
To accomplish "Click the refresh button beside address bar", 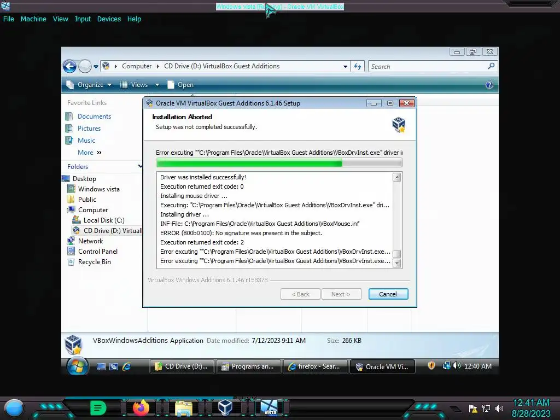I will (x=358, y=66).
